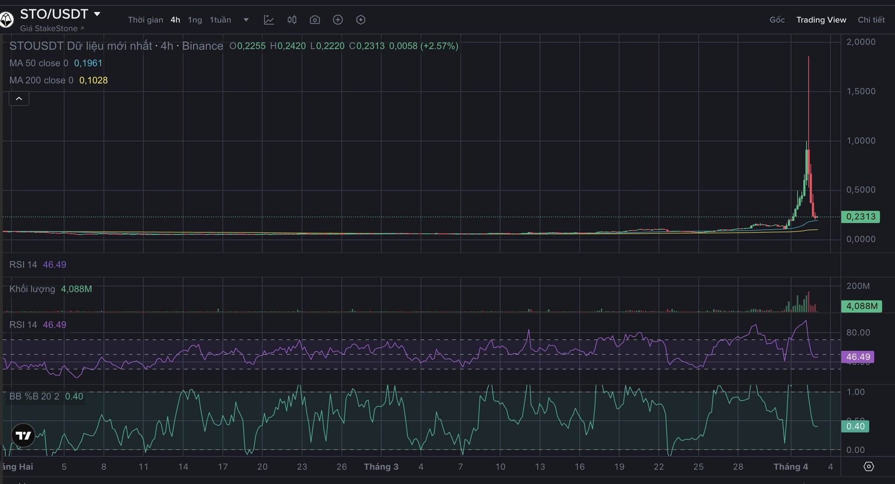Select the 4h time interval
Screen dimensions: 895x484
click(175, 20)
